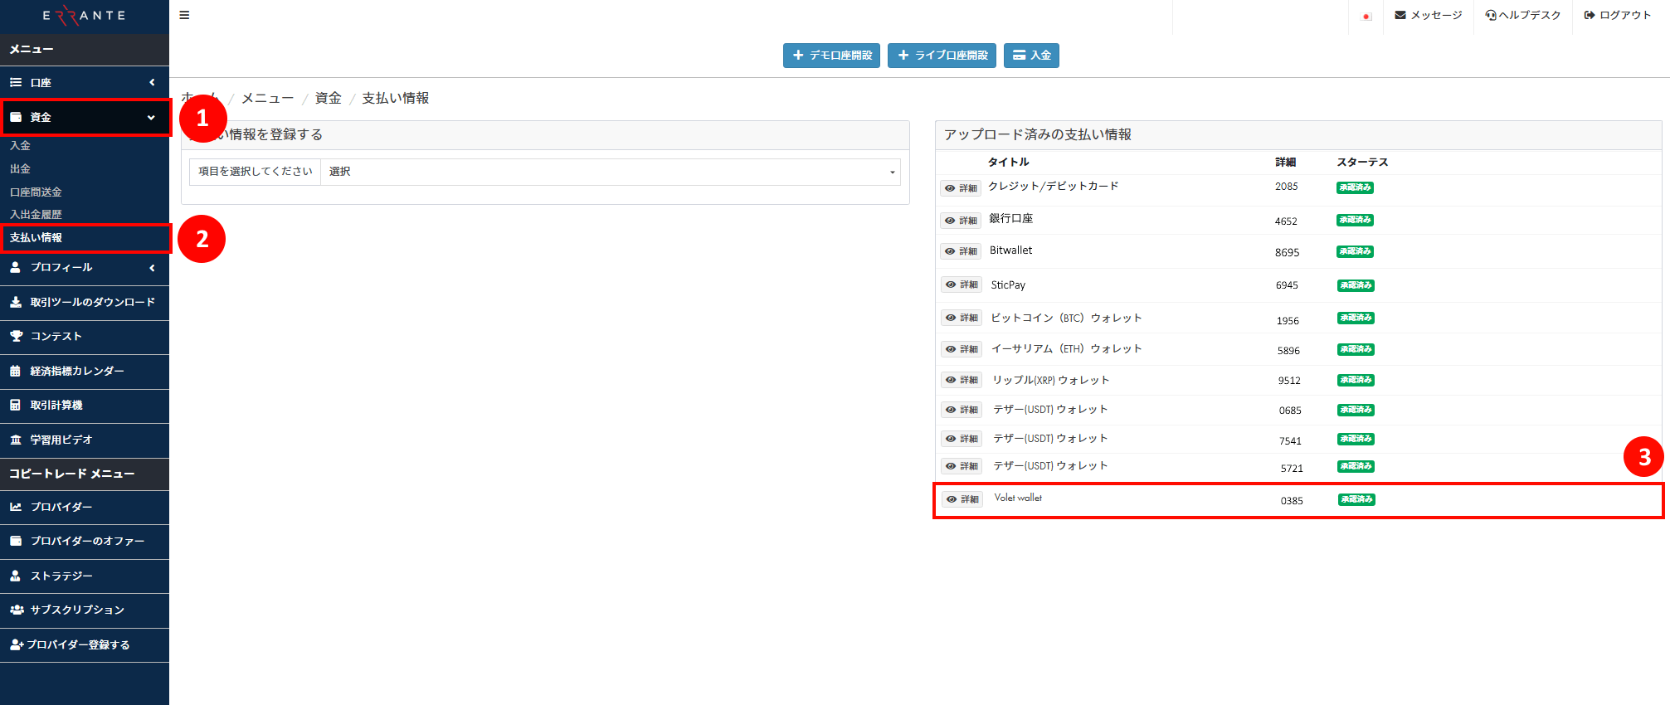Open 経済指標カレンダー menu item
Image resolution: width=1670 pixels, height=705 pixels.
pos(85,371)
